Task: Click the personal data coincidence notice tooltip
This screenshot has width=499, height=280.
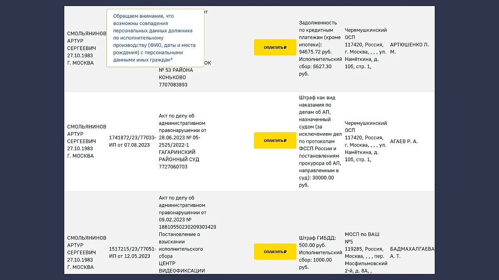Action: (x=155, y=38)
